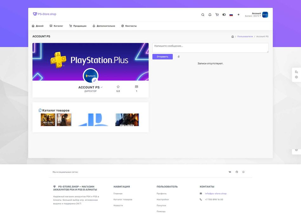
Task: Open the search icon in header
Action: 203,15
